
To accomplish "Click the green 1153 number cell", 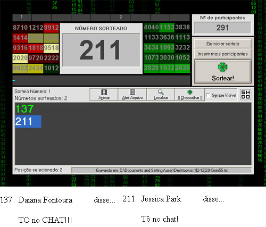I will (167, 27).
